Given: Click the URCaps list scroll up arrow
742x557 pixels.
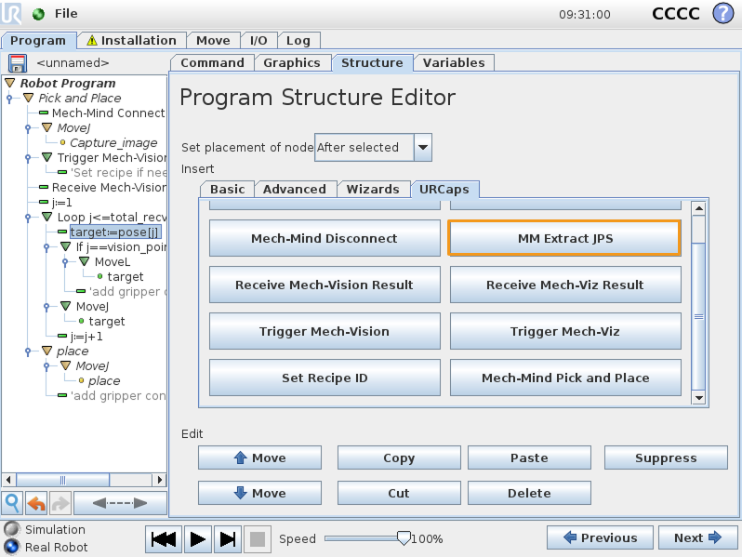Looking at the screenshot, I should [698, 208].
